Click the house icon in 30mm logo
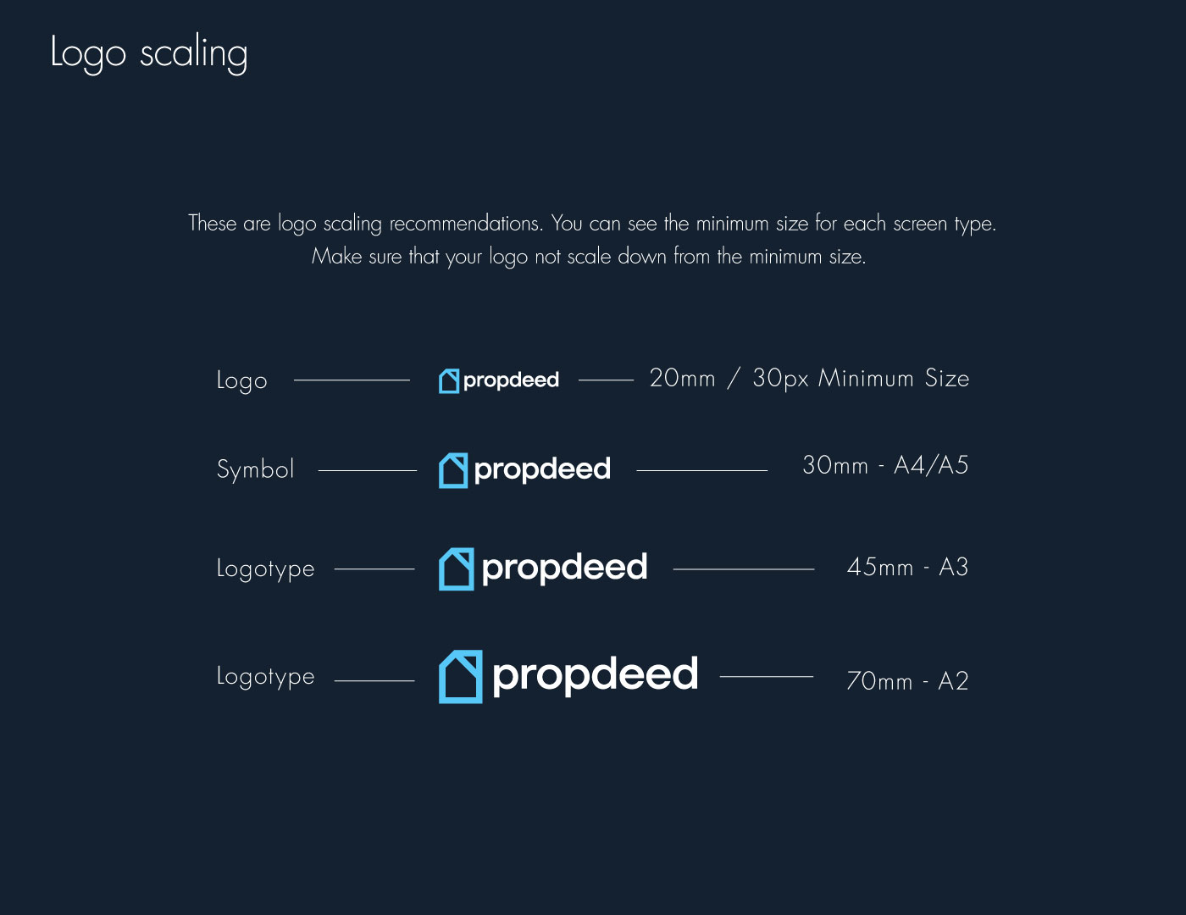 [453, 470]
